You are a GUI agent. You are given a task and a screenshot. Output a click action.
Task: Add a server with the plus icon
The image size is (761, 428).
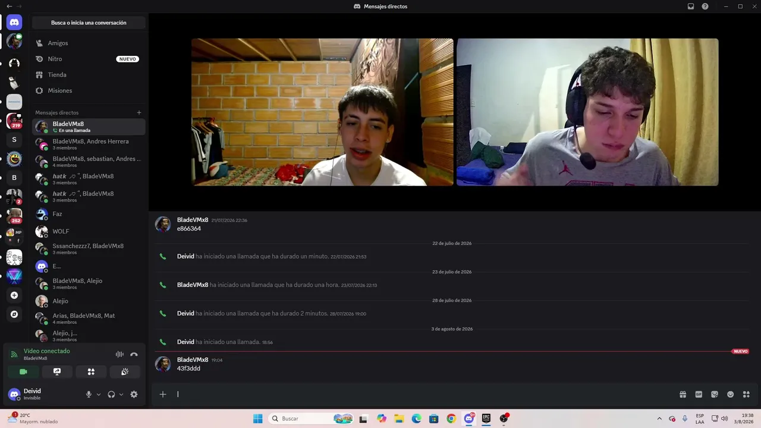14,295
